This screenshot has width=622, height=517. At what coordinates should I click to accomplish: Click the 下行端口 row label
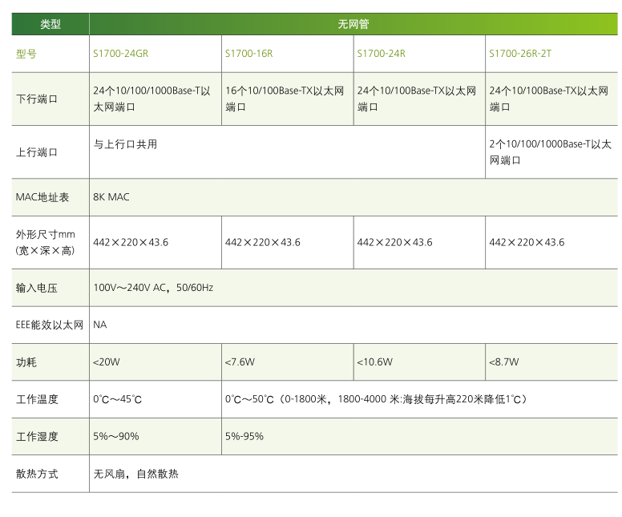pos(37,99)
